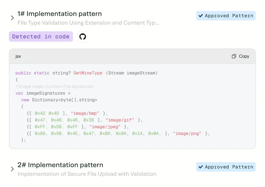This screenshot has height=187, width=265.
Task: Click the first Approved Pattern badge
Action: pos(226,16)
